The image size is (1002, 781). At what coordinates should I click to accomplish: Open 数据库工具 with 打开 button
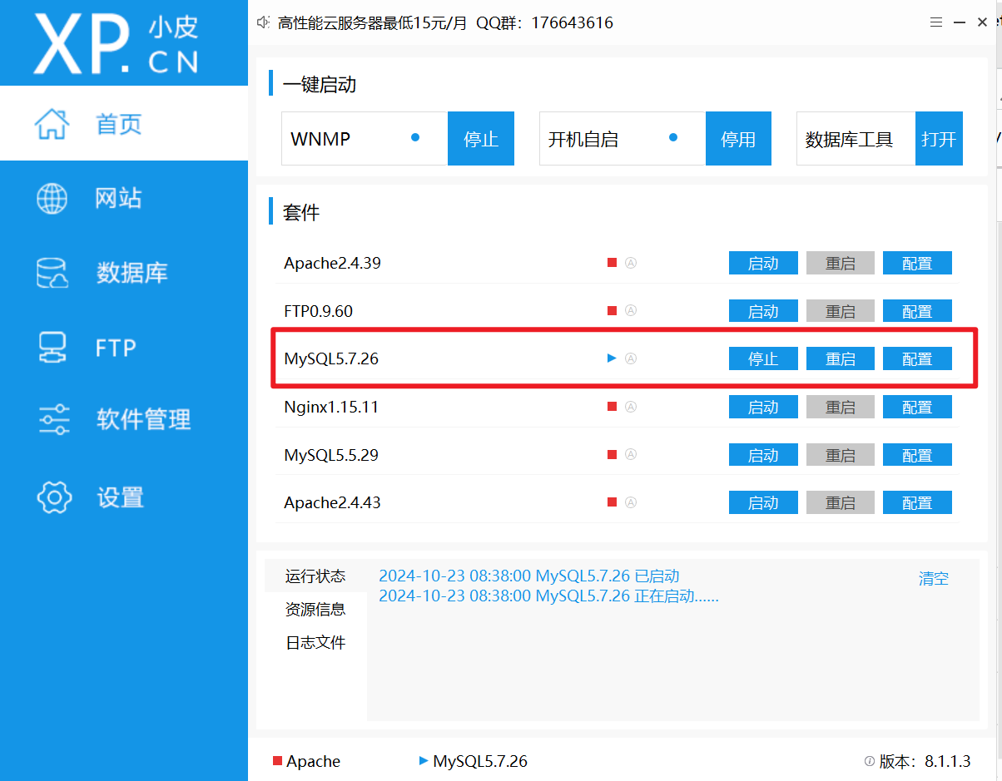pos(939,139)
